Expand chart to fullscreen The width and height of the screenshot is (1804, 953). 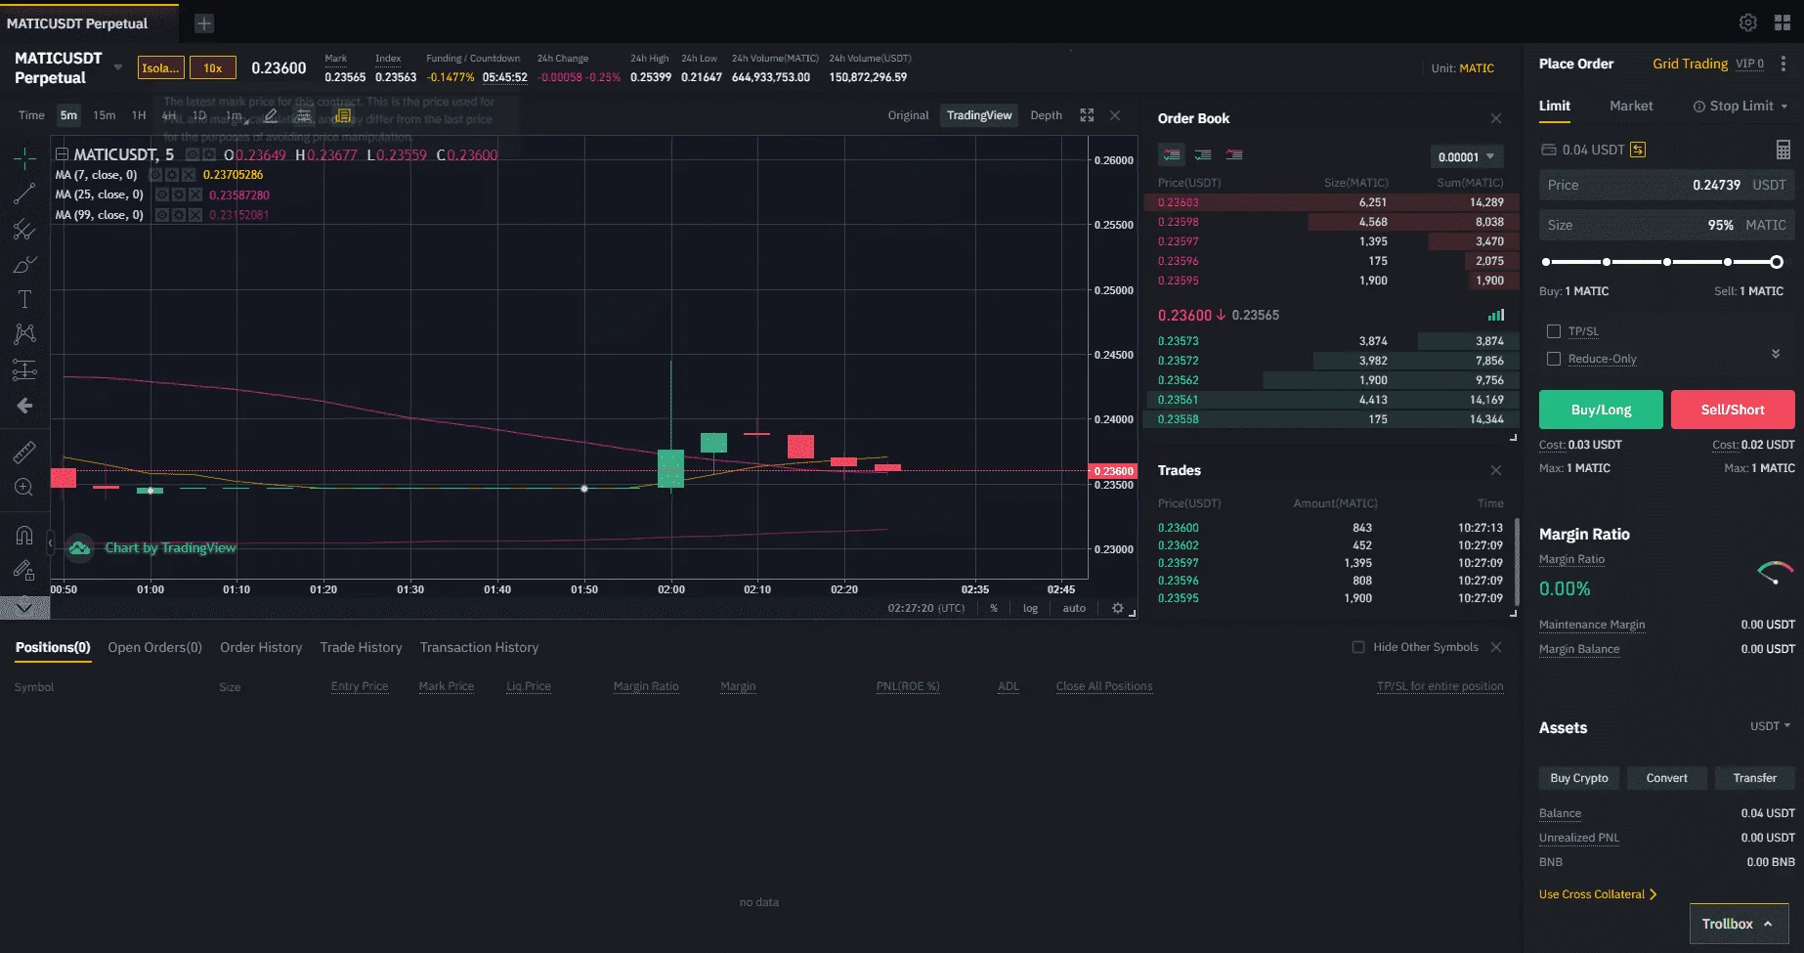tap(1087, 115)
